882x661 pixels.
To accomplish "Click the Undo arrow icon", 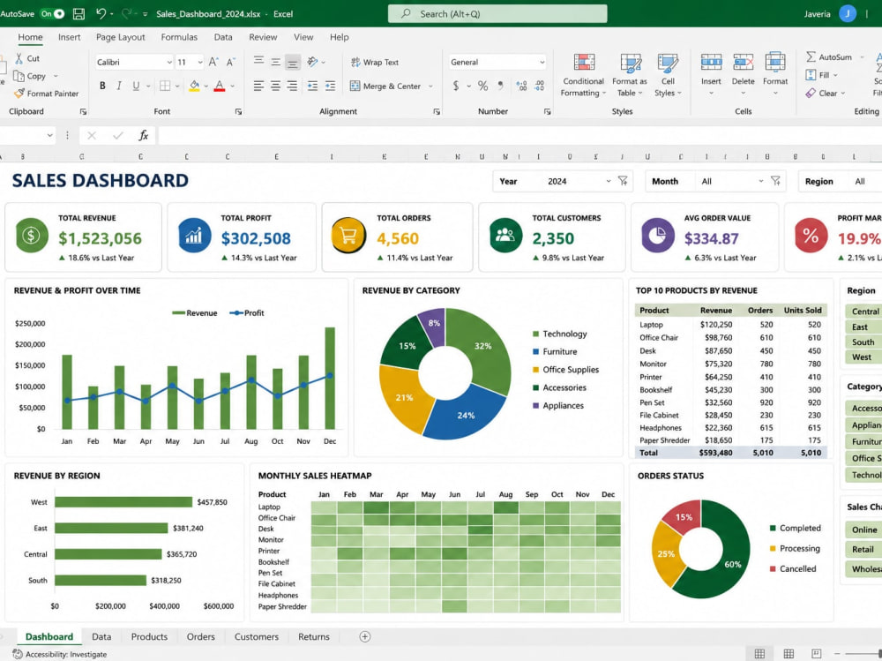I will click(101, 13).
